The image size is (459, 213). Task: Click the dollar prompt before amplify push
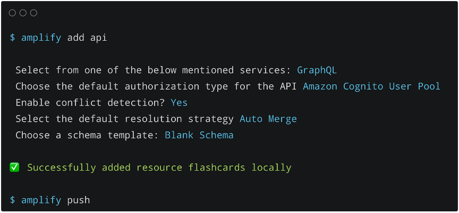coord(12,200)
